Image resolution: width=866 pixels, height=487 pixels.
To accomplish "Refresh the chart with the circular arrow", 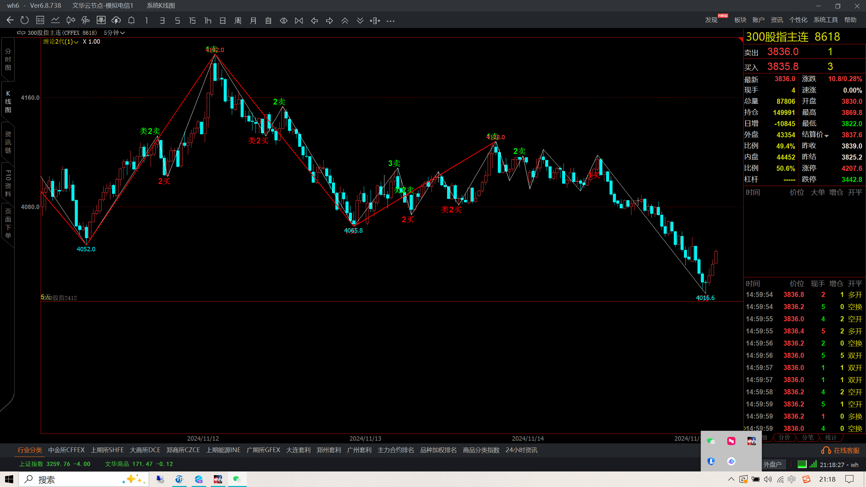I will [24, 20].
